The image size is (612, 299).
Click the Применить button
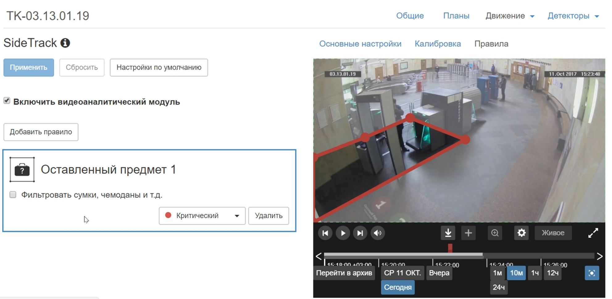[29, 68]
